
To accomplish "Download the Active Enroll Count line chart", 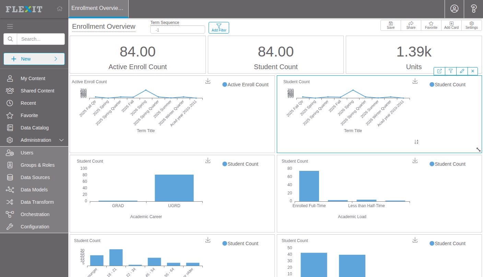I will (x=208, y=81).
